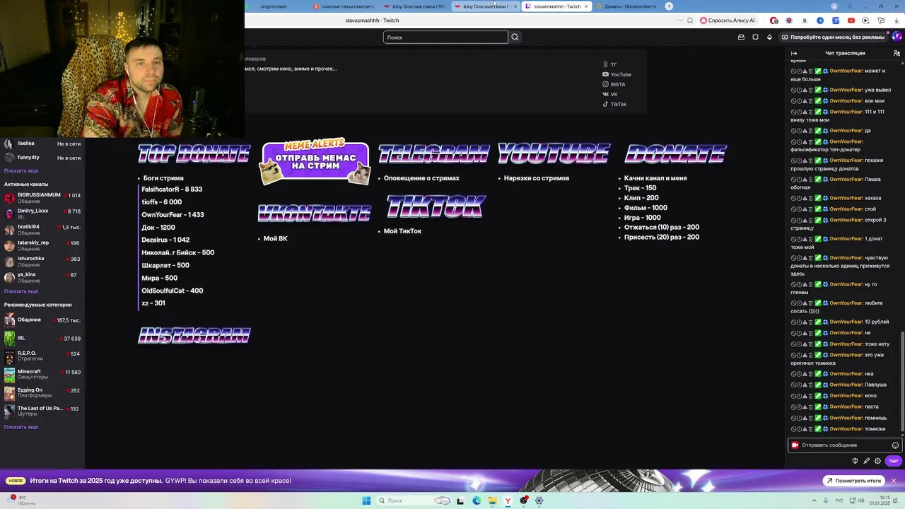
Task: Click the ban icon on первый OwnYourFear message
Action: point(793,71)
